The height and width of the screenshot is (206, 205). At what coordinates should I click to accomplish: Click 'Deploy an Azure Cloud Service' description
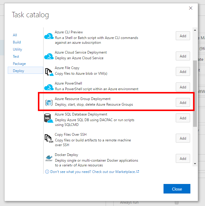click(79, 58)
